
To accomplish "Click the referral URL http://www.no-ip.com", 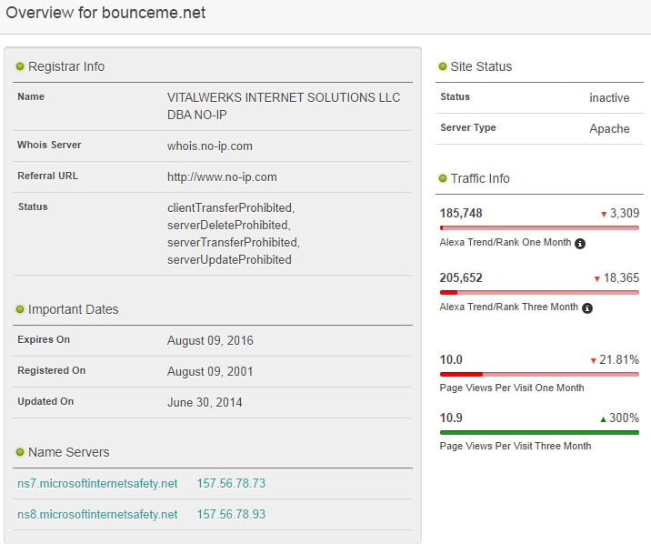I will pyautogui.click(x=222, y=177).
